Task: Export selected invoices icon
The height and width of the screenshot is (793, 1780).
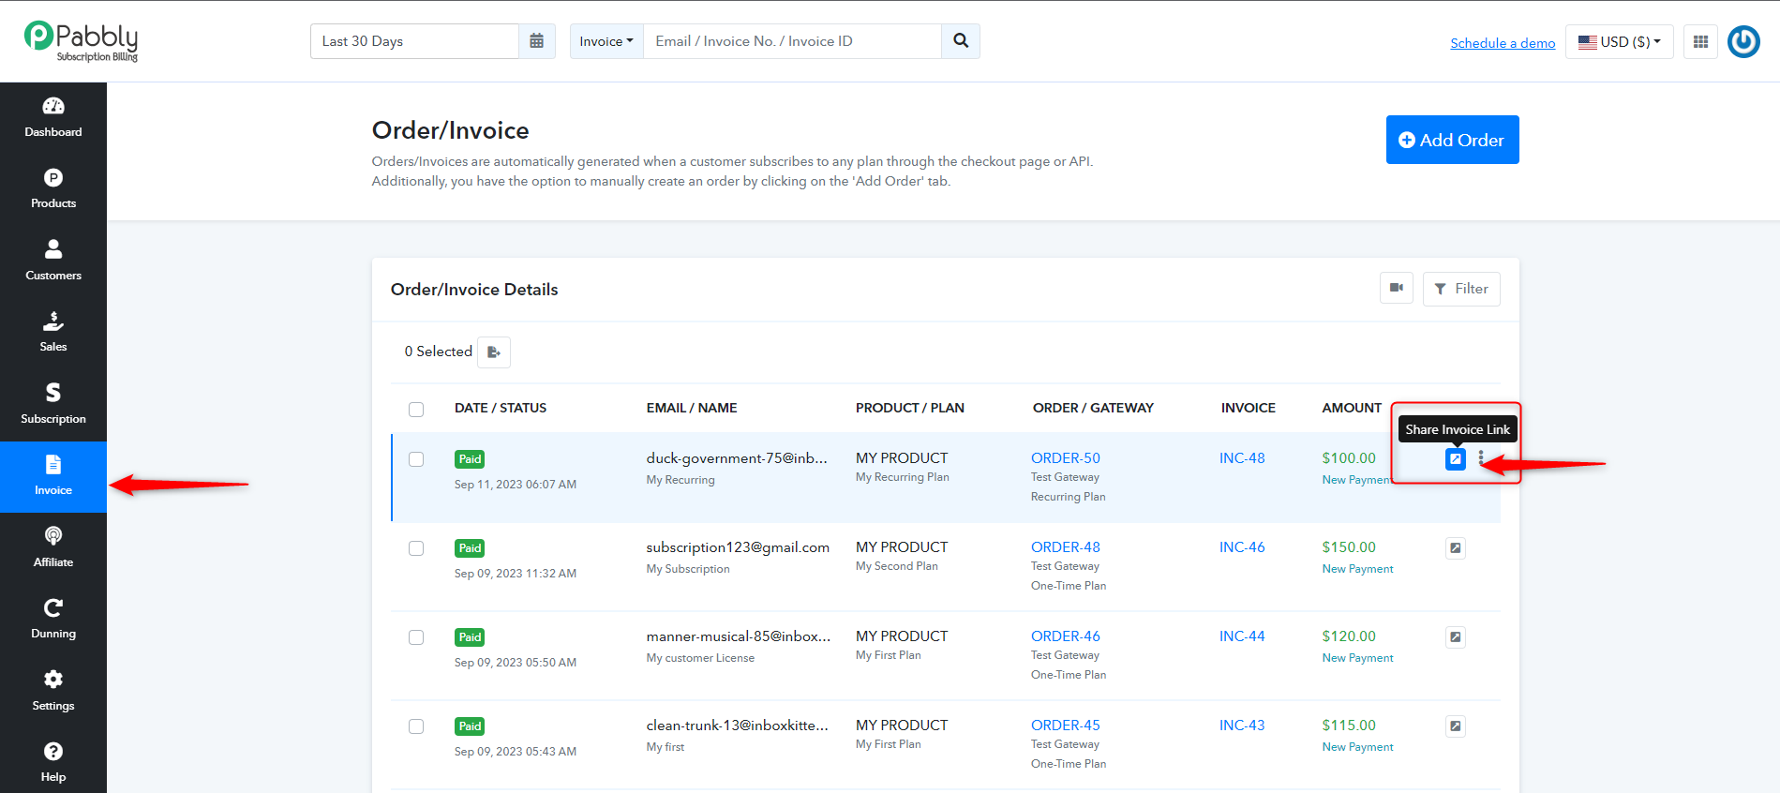Action: [494, 352]
